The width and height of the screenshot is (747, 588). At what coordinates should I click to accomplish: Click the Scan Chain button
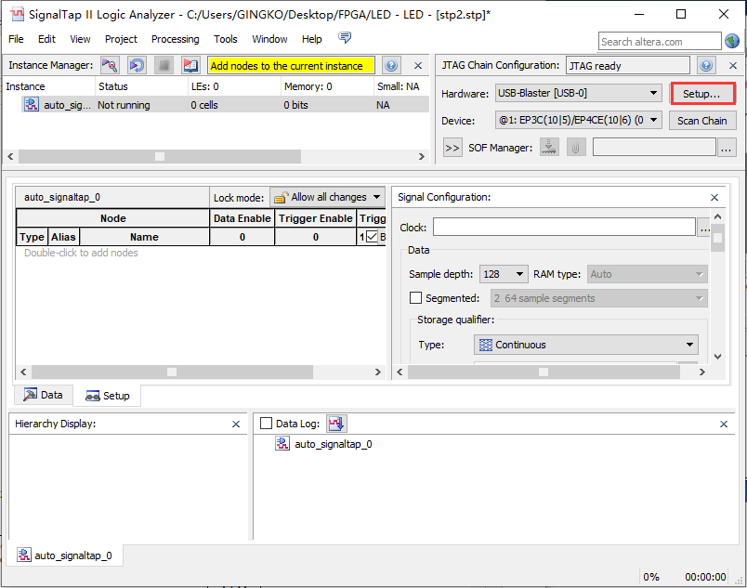[701, 121]
